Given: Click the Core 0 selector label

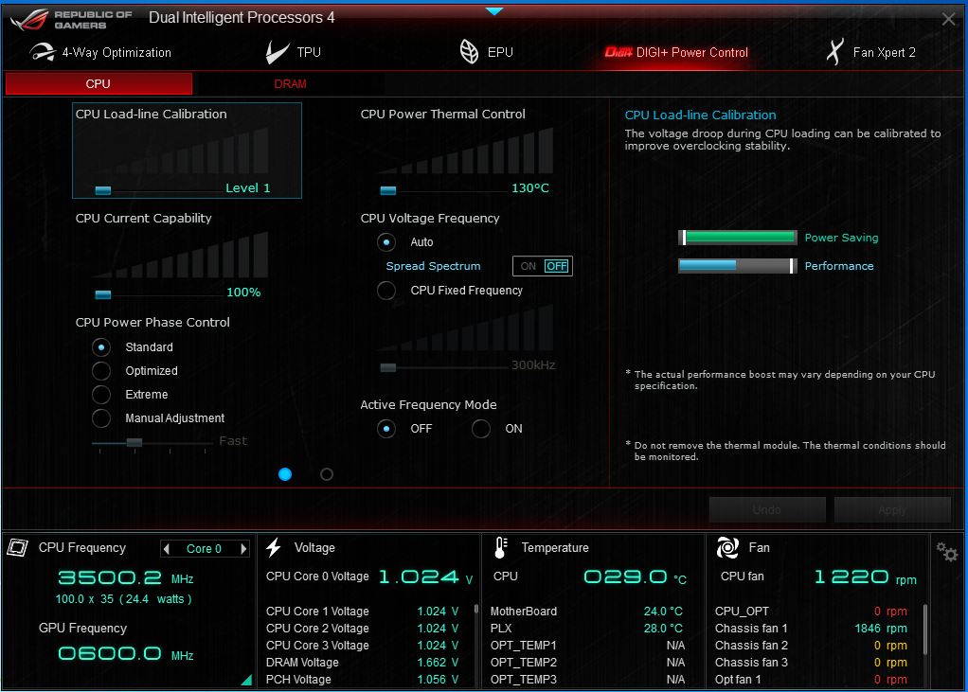Looking at the screenshot, I should [x=205, y=549].
